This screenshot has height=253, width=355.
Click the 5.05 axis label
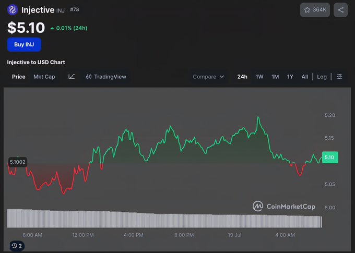coord(330,184)
